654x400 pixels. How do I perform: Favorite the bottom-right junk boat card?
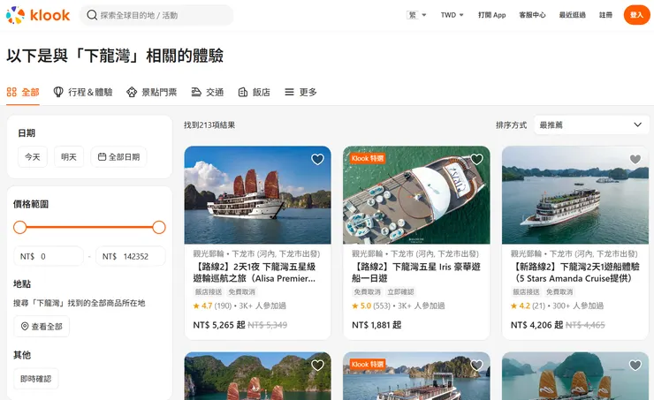(635, 366)
